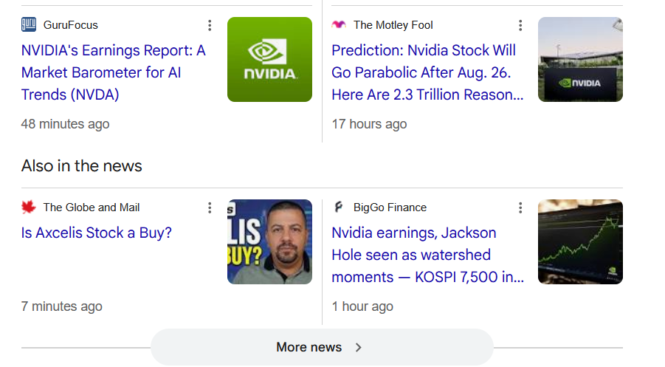This screenshot has width=665, height=367.
Task: Click The Motley Fool jester hat icon
Action: [339, 24]
